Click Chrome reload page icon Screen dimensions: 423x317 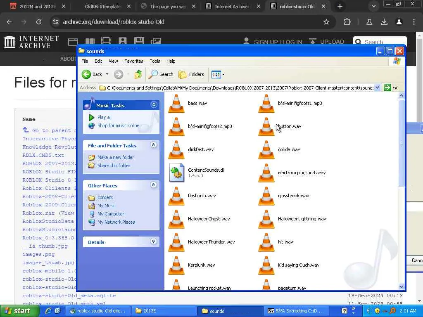click(39, 22)
